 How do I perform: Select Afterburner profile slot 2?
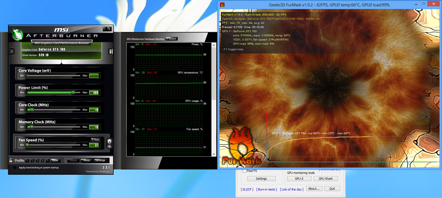[32, 161]
